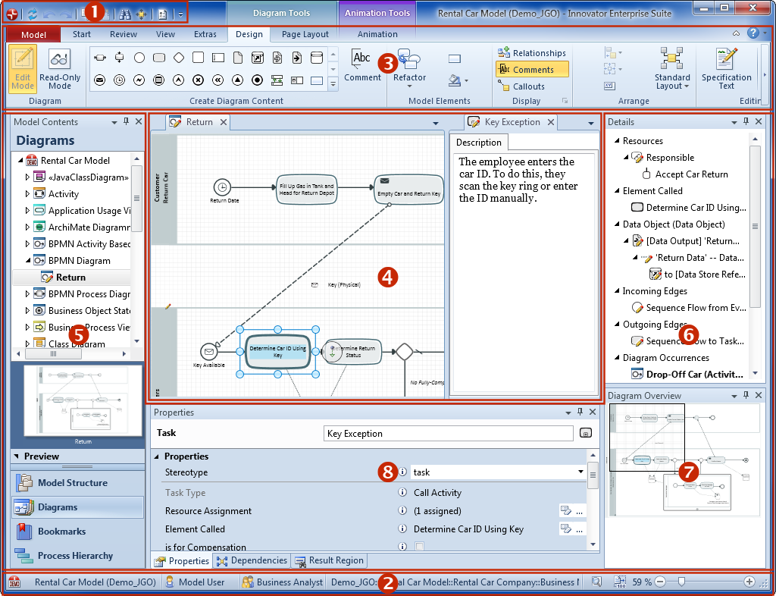Screen dimensions: 776x596
Task: Open the Refactor tool
Action: click(409, 67)
